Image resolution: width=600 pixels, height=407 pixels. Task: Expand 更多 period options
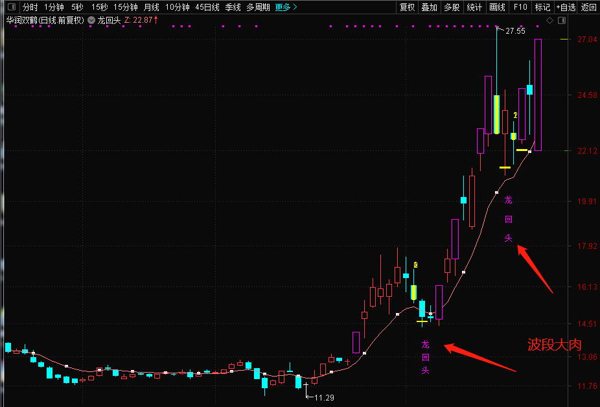coord(286,7)
